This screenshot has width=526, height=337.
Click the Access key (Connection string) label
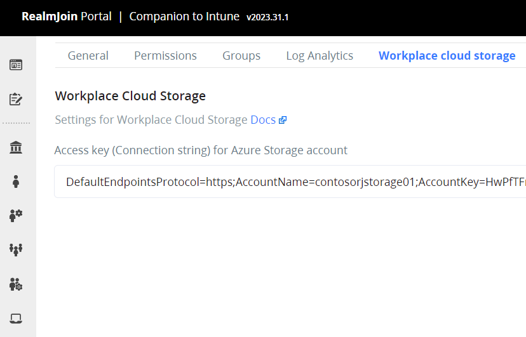point(201,150)
